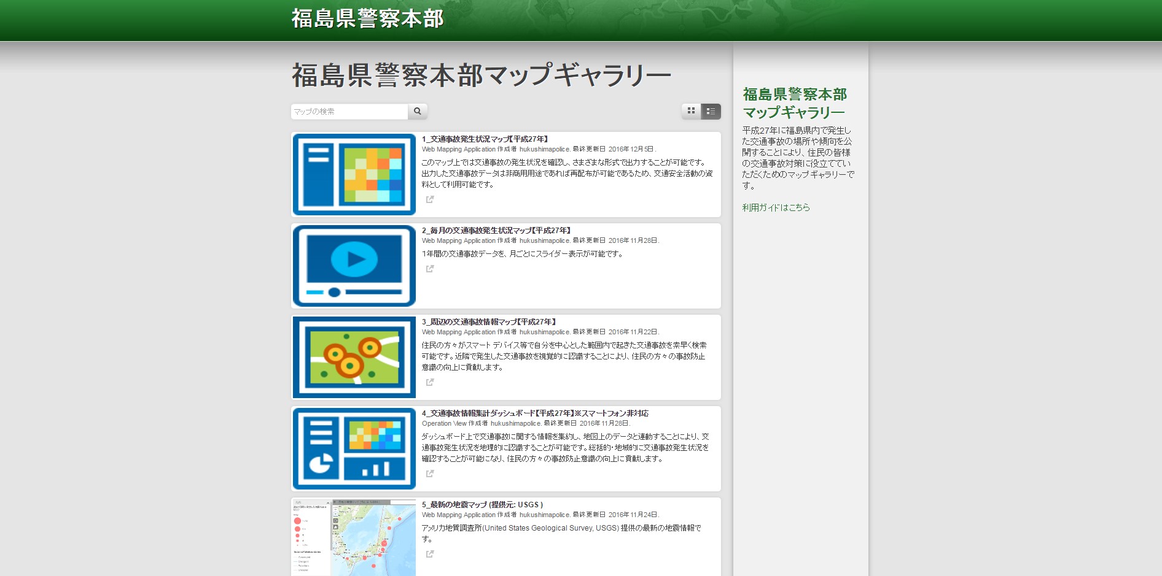Click the 3_周辺の交通事故情報マップ thumbnail
Viewport: 1162px width, 576px height.
pyautogui.click(x=354, y=357)
